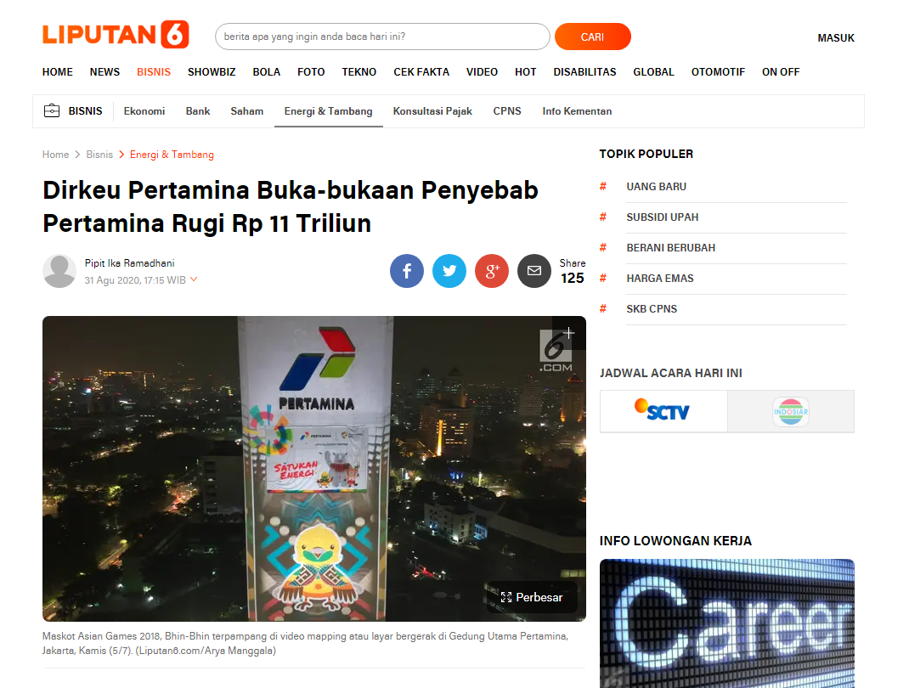The width and height of the screenshot is (909, 688).
Task: Open author avatar of Pipit Ika Ramadhani
Action: 59,271
